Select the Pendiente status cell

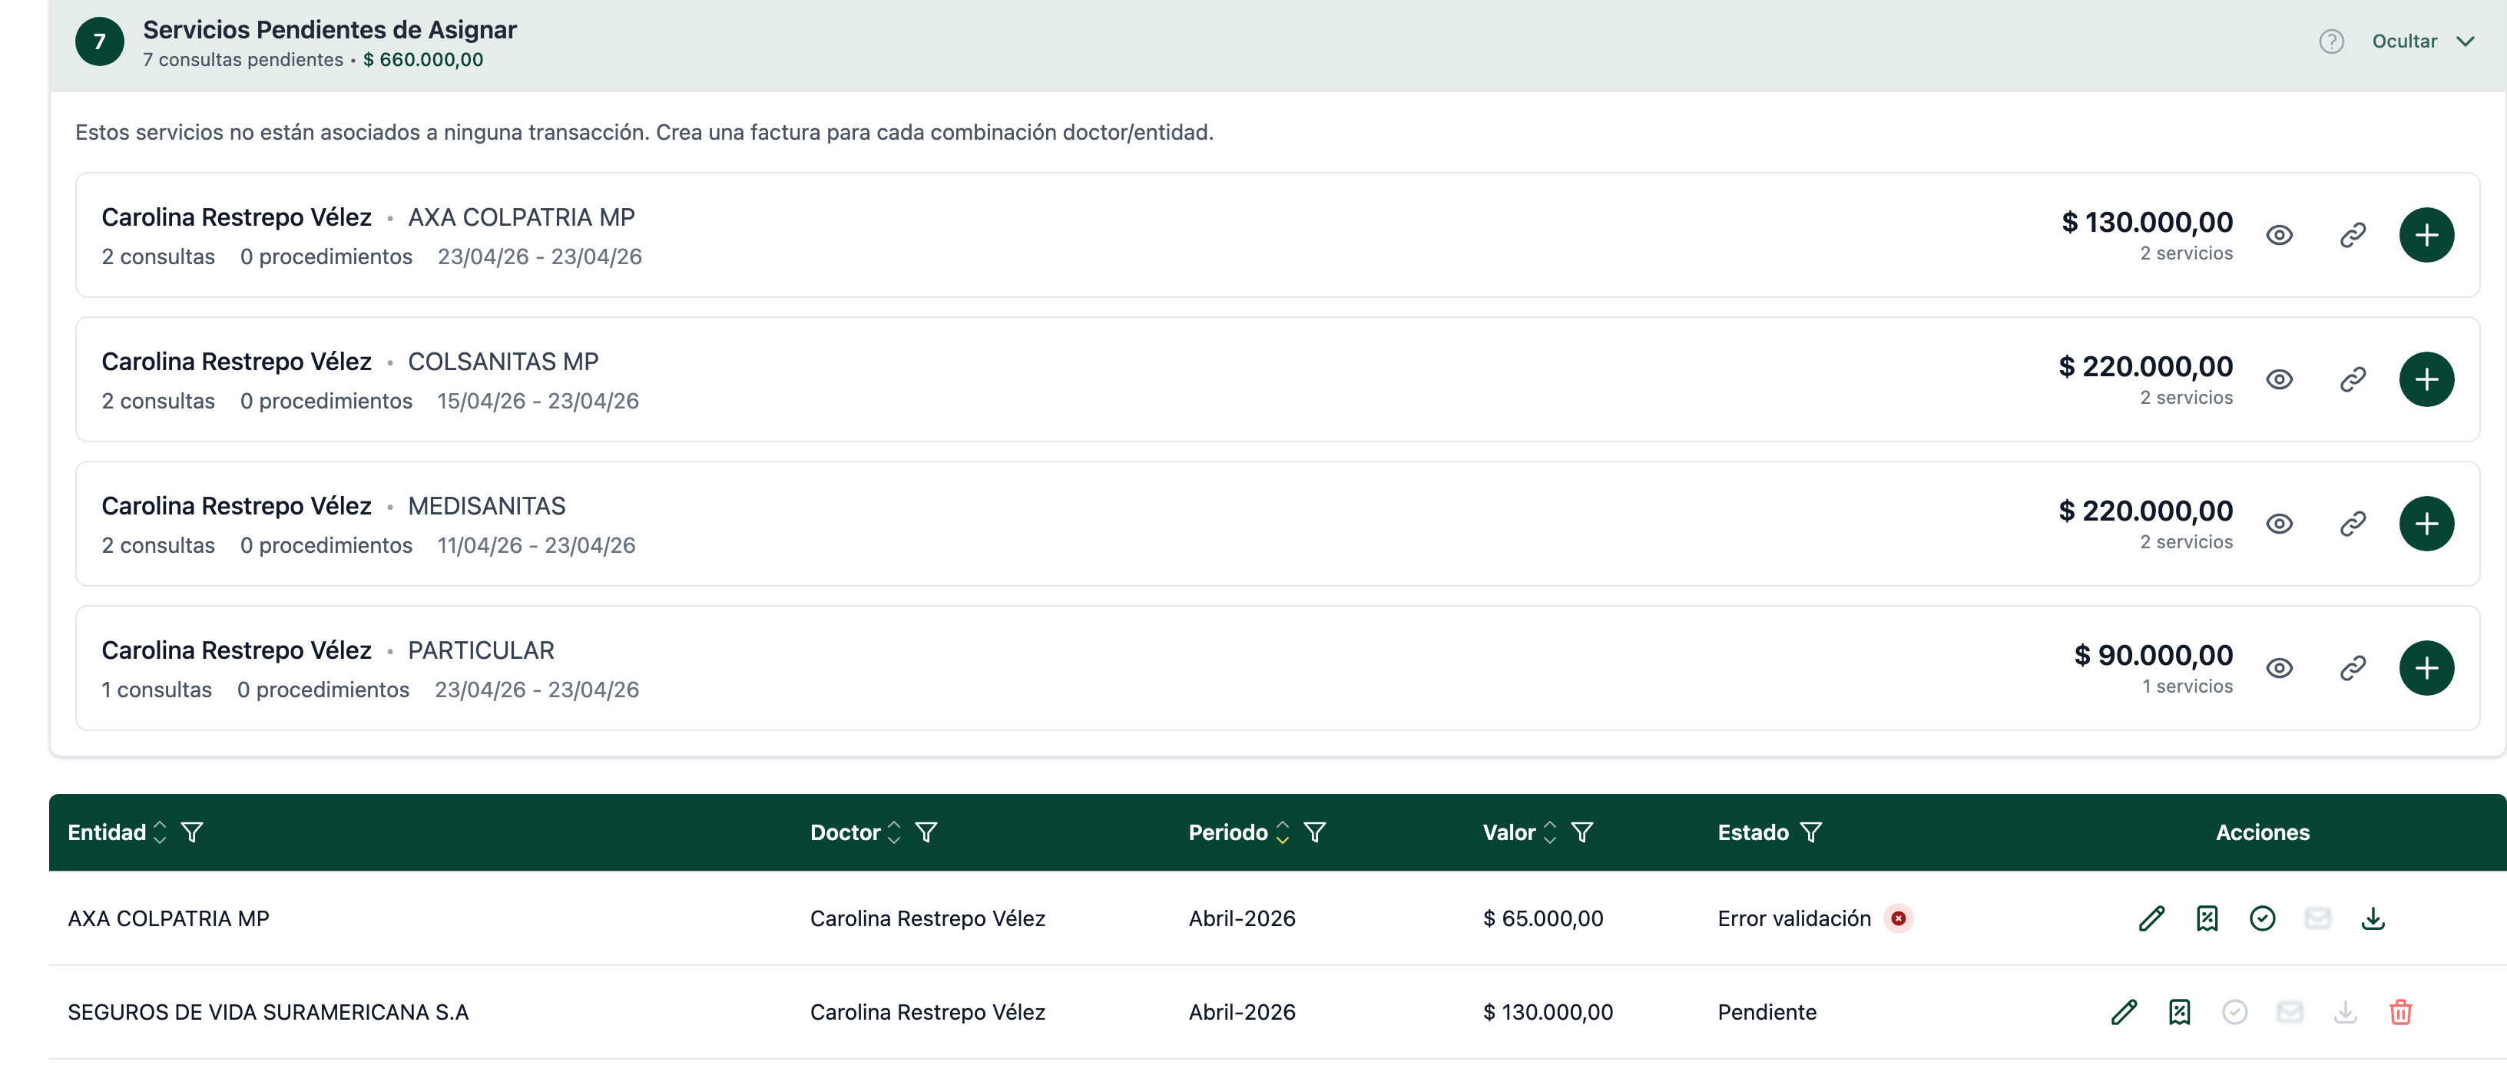tap(1767, 1013)
